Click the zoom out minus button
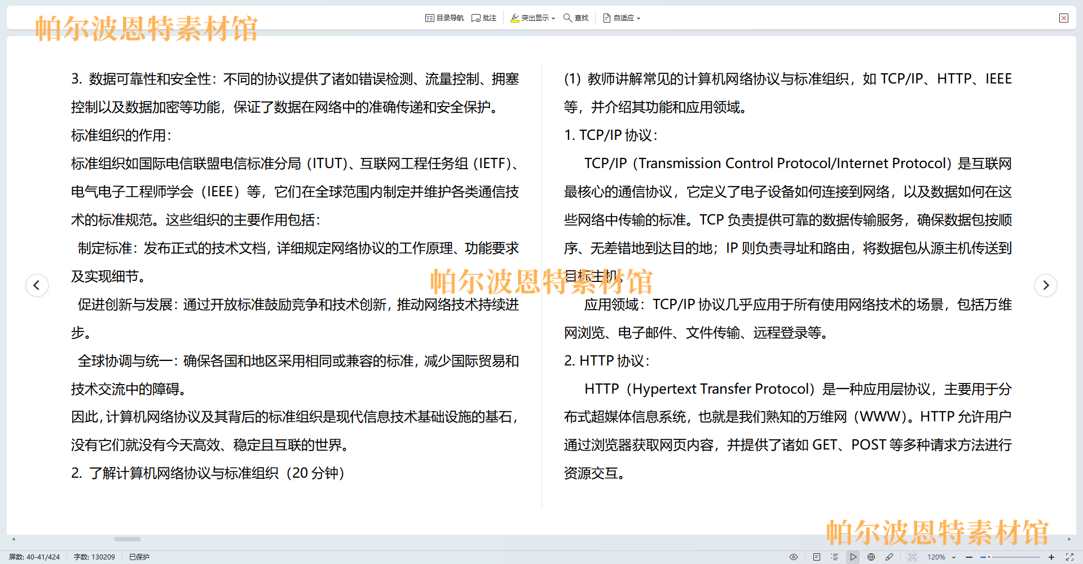The image size is (1083, 564). coord(969,557)
